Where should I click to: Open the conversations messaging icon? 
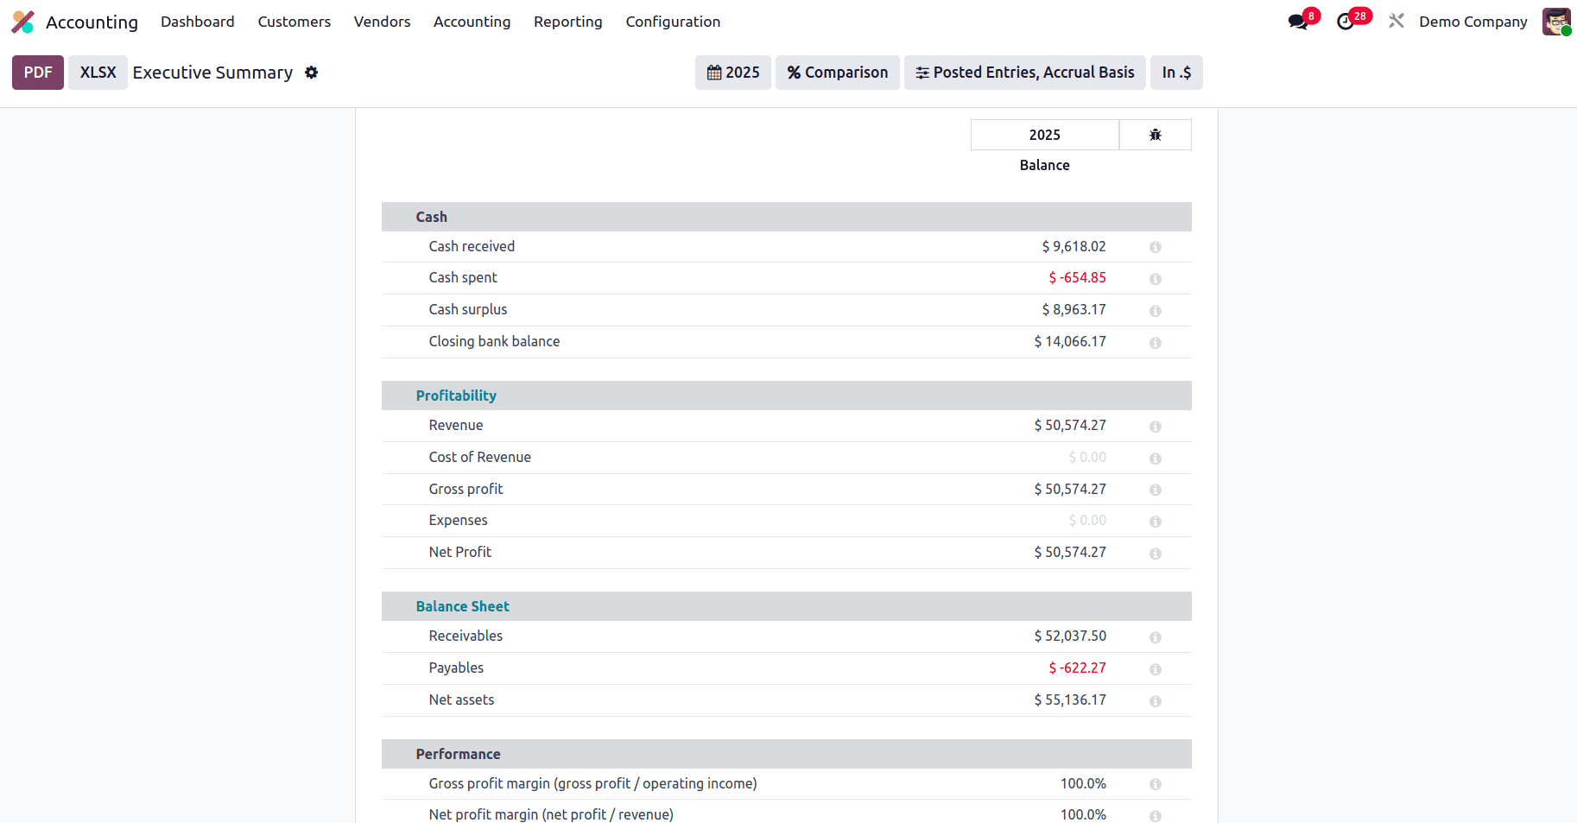[x=1298, y=21]
